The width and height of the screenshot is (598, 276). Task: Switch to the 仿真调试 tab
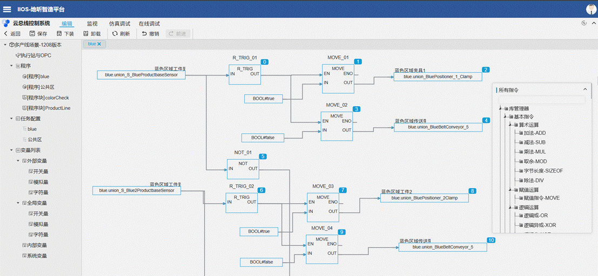[x=119, y=24]
